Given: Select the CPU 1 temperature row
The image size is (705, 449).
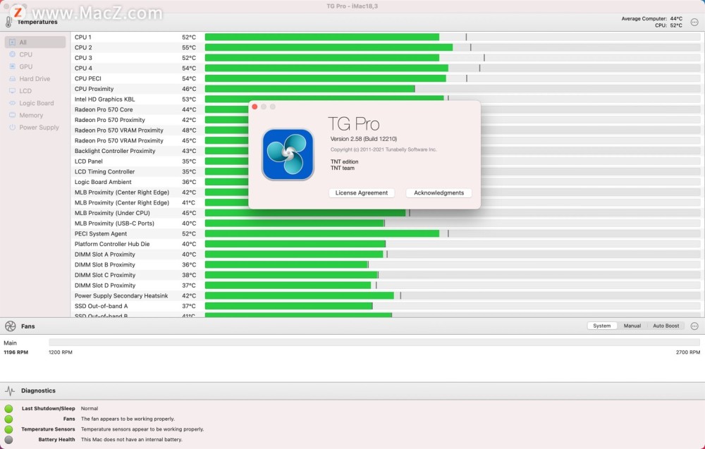Looking at the screenshot, I should click(x=388, y=37).
